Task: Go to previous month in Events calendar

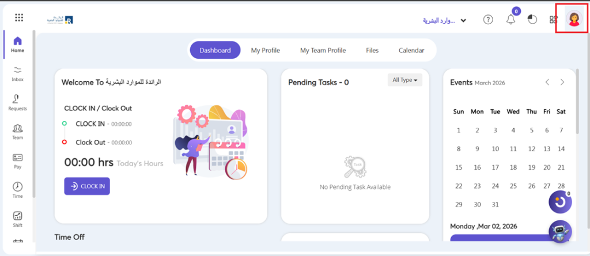Action: point(547,82)
